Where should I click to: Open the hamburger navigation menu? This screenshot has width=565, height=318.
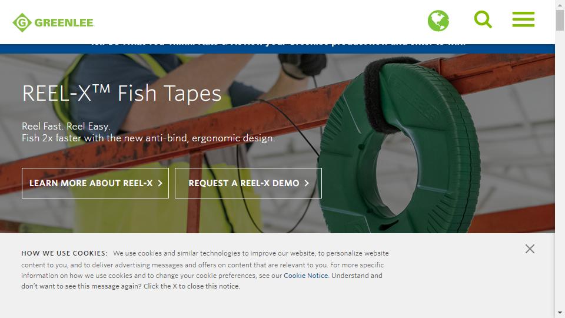click(x=523, y=19)
